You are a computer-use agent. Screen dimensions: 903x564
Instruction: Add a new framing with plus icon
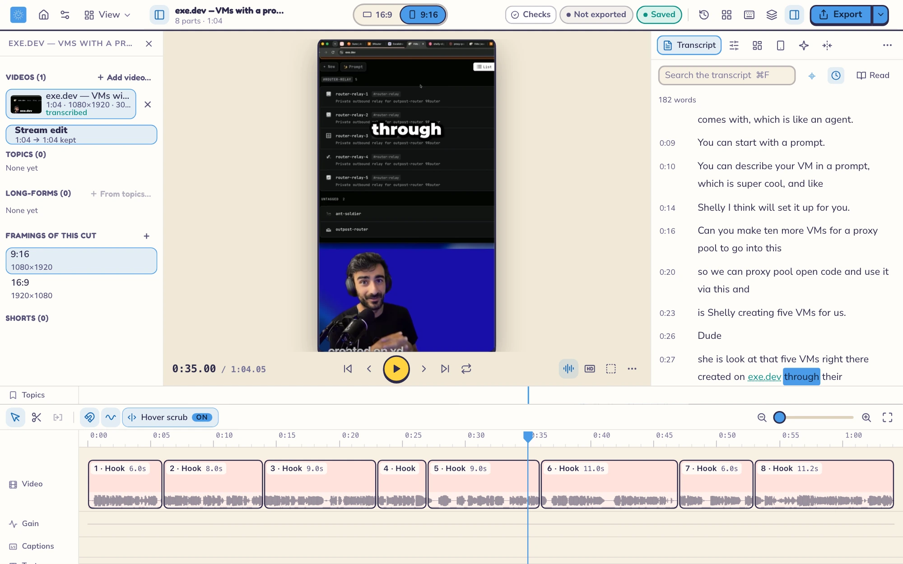(x=146, y=236)
